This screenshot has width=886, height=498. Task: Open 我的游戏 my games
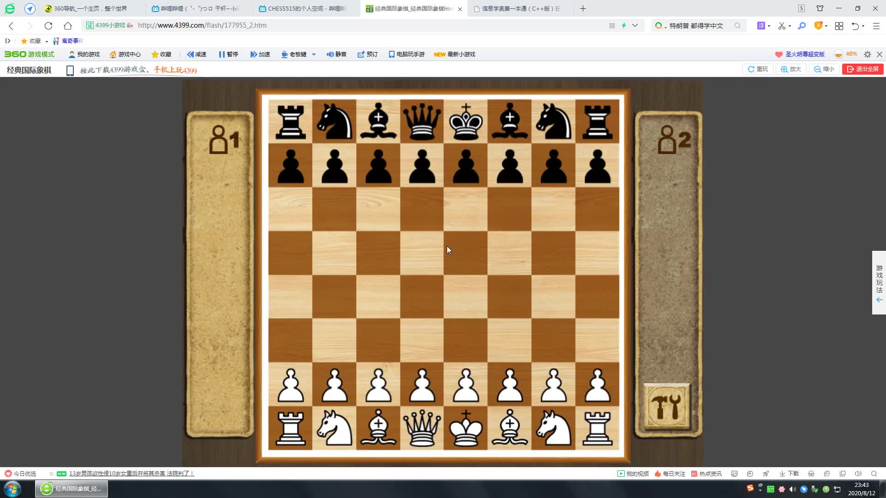(84, 54)
